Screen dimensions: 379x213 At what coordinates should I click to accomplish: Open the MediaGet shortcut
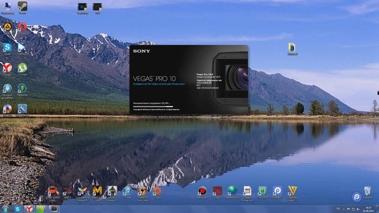tap(23, 89)
